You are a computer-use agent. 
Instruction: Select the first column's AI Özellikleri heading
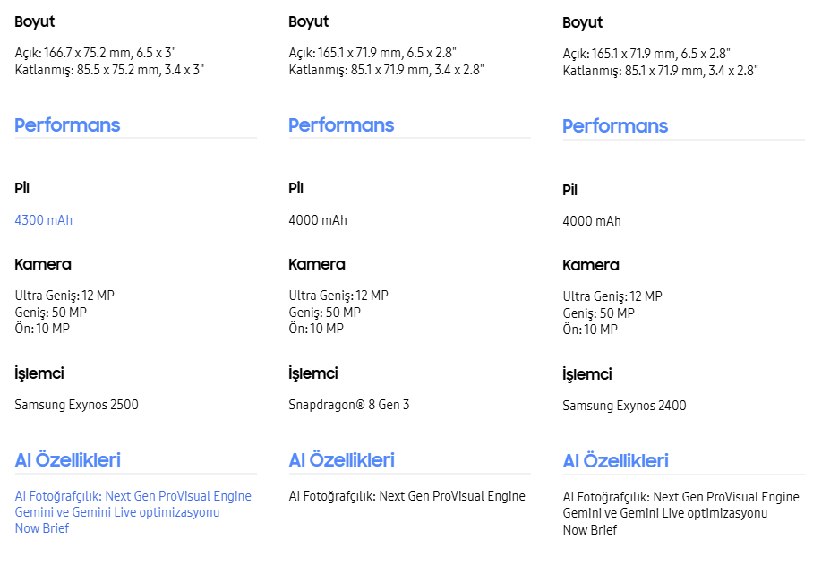pyautogui.click(x=67, y=460)
